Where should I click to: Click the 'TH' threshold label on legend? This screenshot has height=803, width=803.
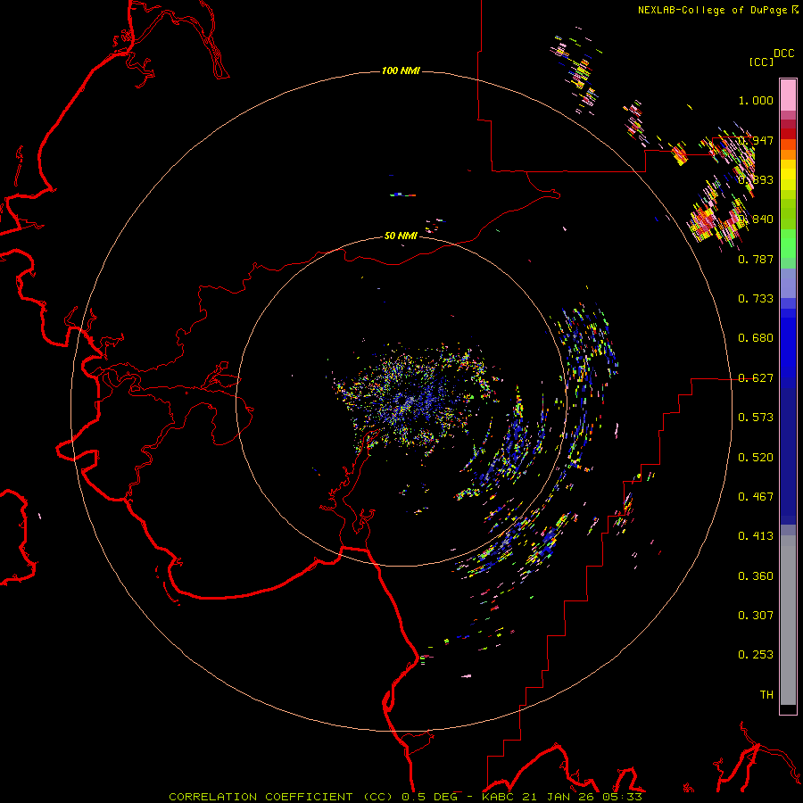point(766,695)
